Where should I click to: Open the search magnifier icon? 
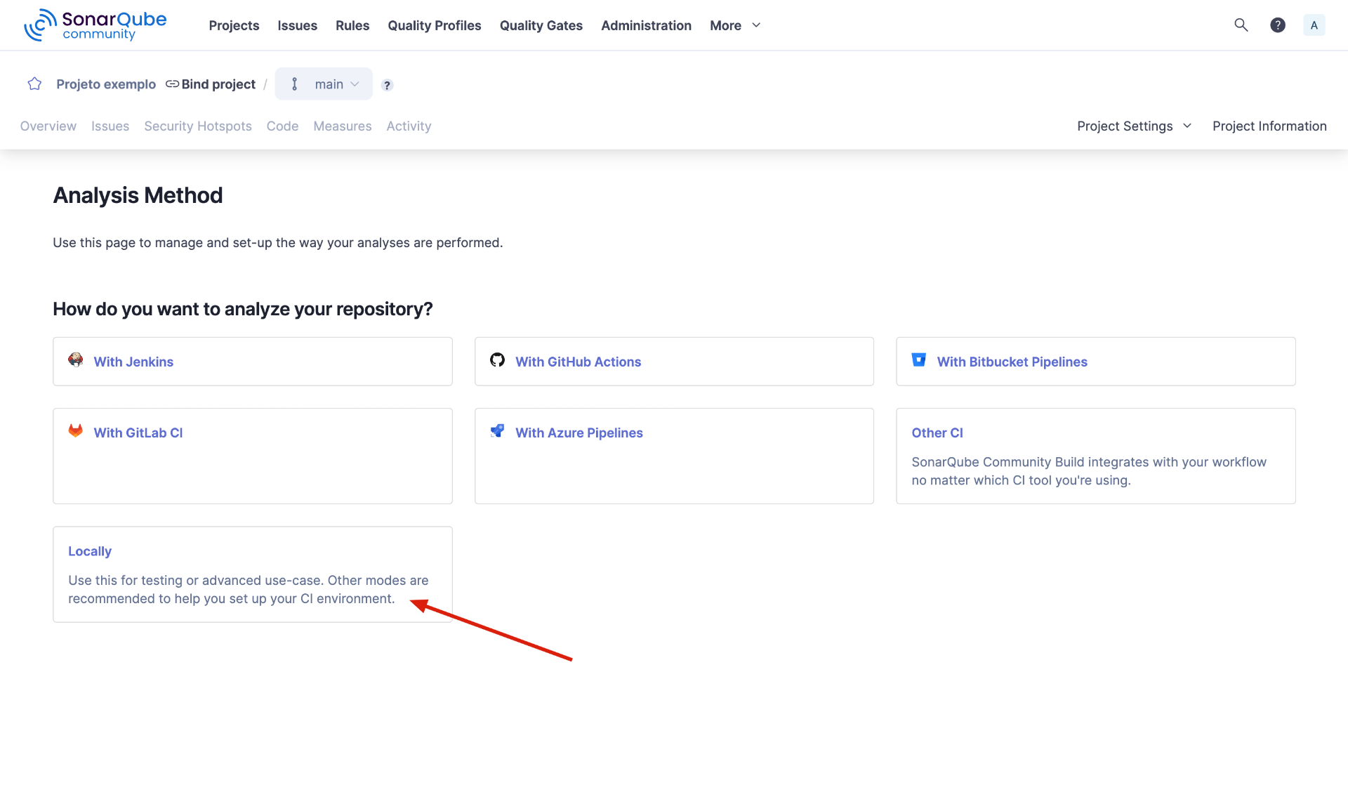pyautogui.click(x=1241, y=25)
